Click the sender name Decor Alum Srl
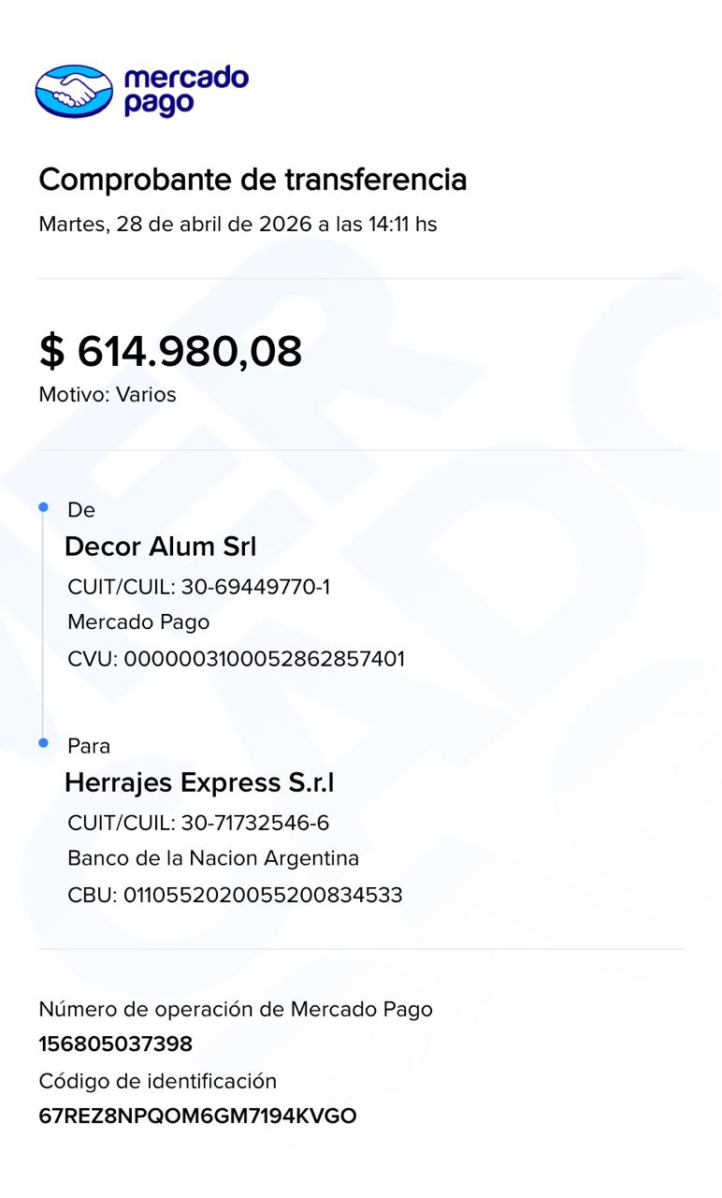 160,547
